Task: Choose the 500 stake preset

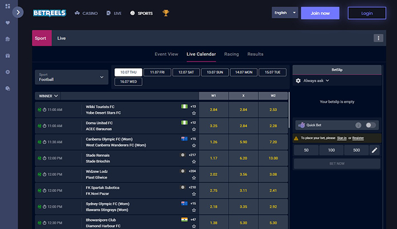Action: pyautogui.click(x=357, y=150)
